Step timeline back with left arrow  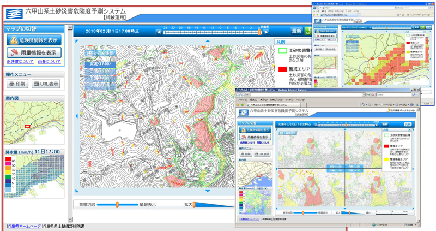(158, 32)
